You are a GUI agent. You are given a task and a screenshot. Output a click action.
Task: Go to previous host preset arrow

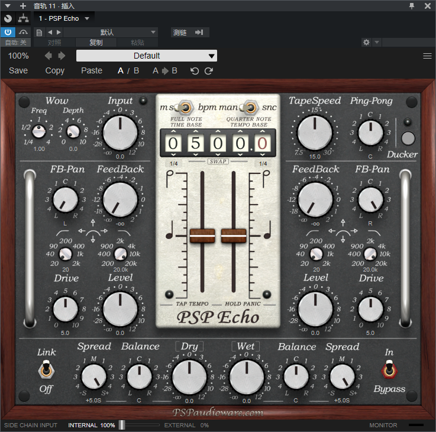pyautogui.click(x=50, y=33)
